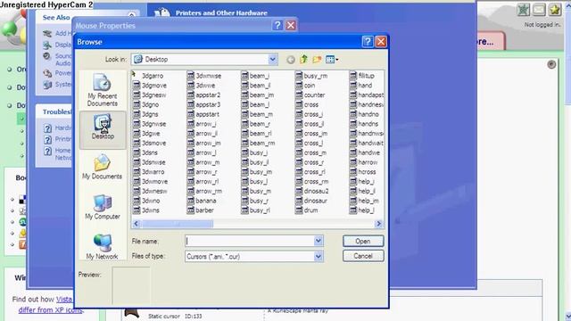
Task: Select the 3dwarro cursor file
Action: pyautogui.click(x=149, y=172)
